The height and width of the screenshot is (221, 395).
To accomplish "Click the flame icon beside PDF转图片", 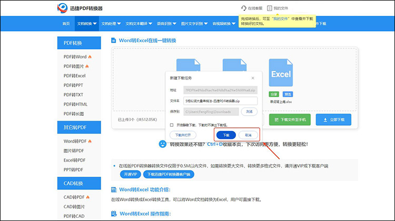I will click(x=87, y=66).
